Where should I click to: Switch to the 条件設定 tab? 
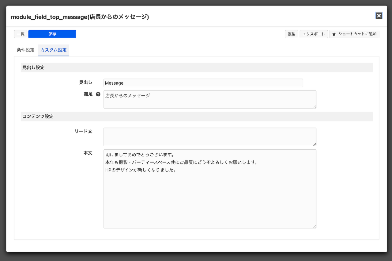pyautogui.click(x=25, y=50)
